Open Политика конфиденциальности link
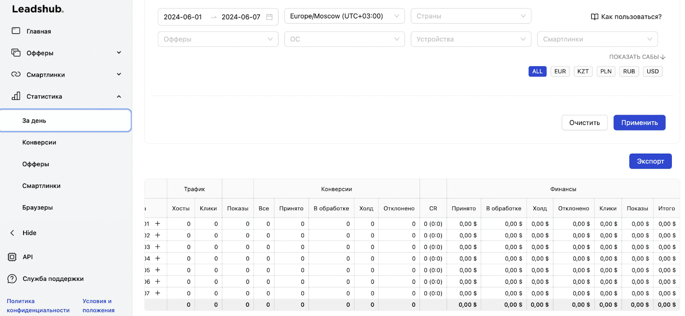The width and height of the screenshot is (685, 316). [x=38, y=306]
